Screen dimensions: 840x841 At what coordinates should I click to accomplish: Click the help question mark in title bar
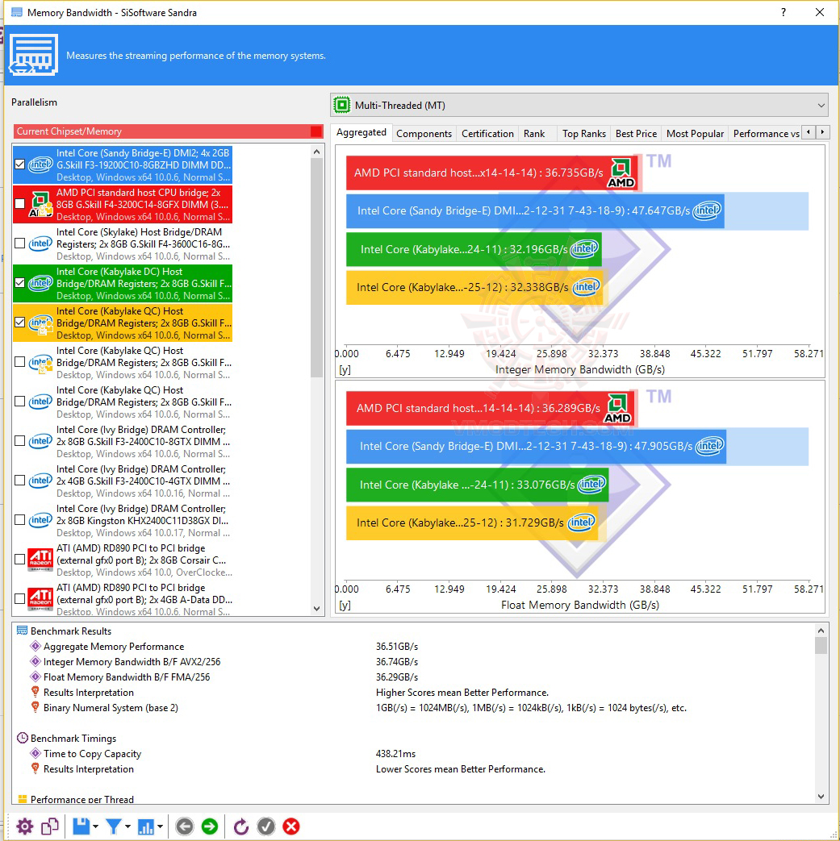784,12
